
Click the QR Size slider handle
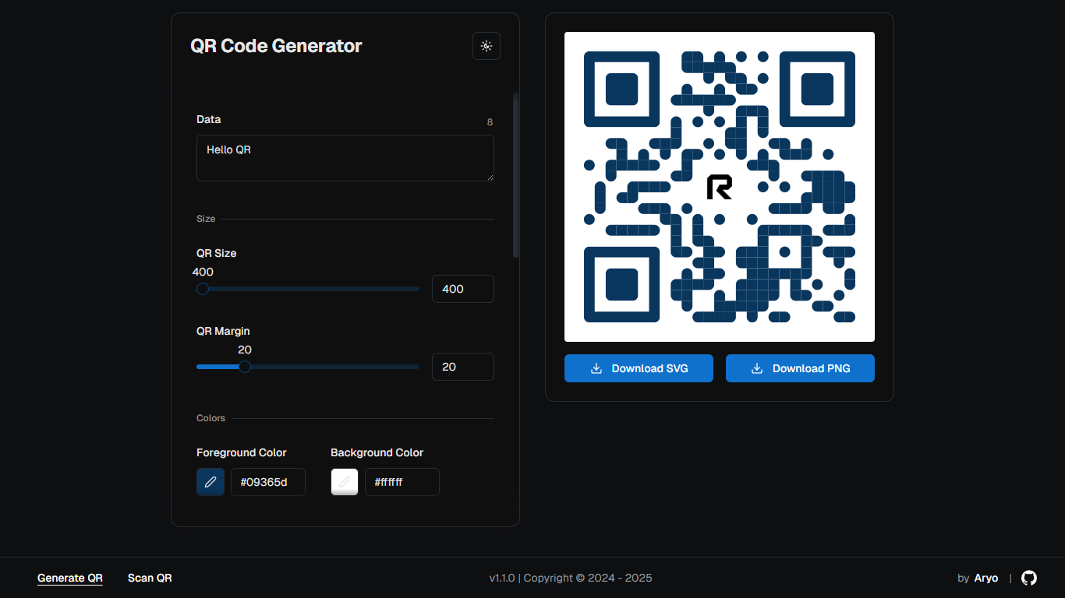point(203,288)
